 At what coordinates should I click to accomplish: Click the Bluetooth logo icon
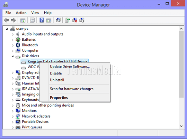click(18, 45)
